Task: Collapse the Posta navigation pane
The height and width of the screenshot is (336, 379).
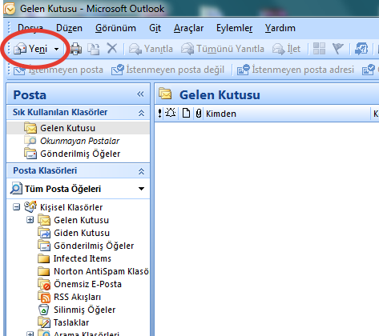Action: point(140,94)
